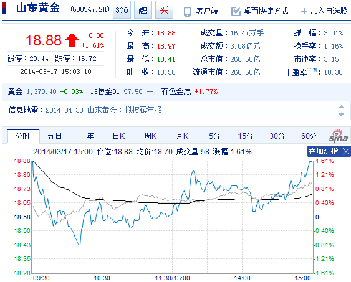Click the 300 index badge

pyautogui.click(x=122, y=10)
